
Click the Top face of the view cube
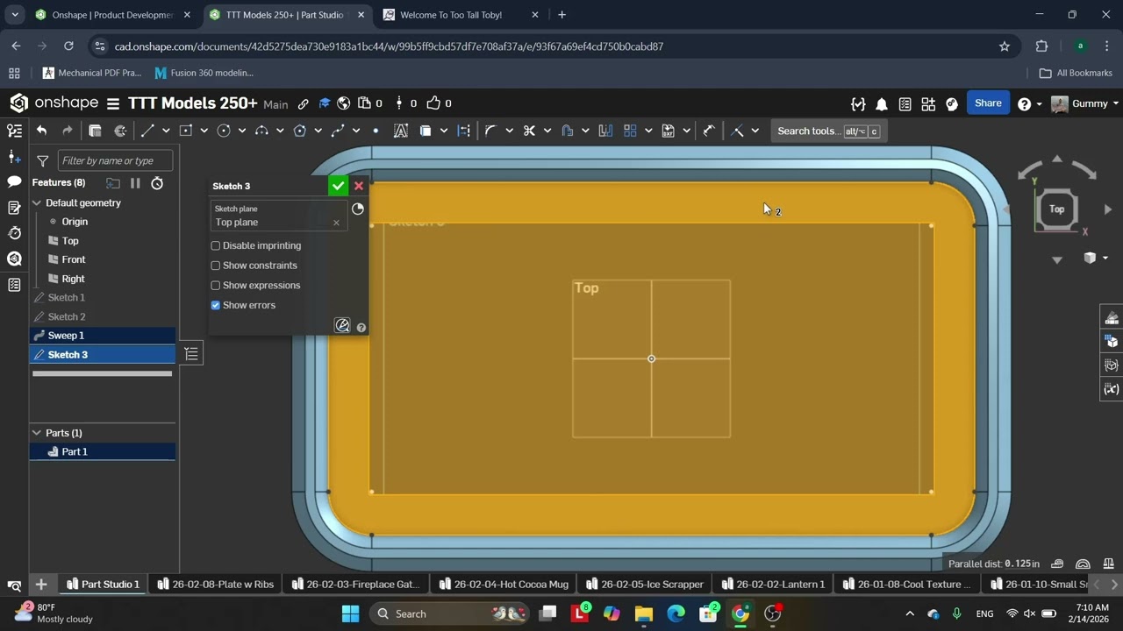tap(1057, 209)
